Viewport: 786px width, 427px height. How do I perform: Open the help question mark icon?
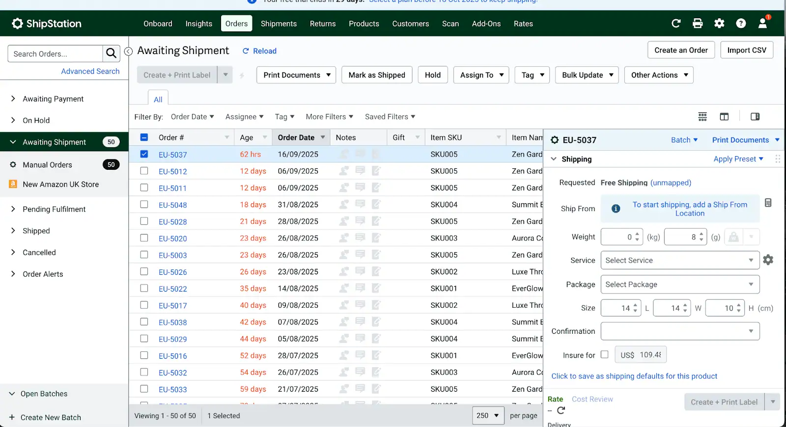(x=741, y=24)
